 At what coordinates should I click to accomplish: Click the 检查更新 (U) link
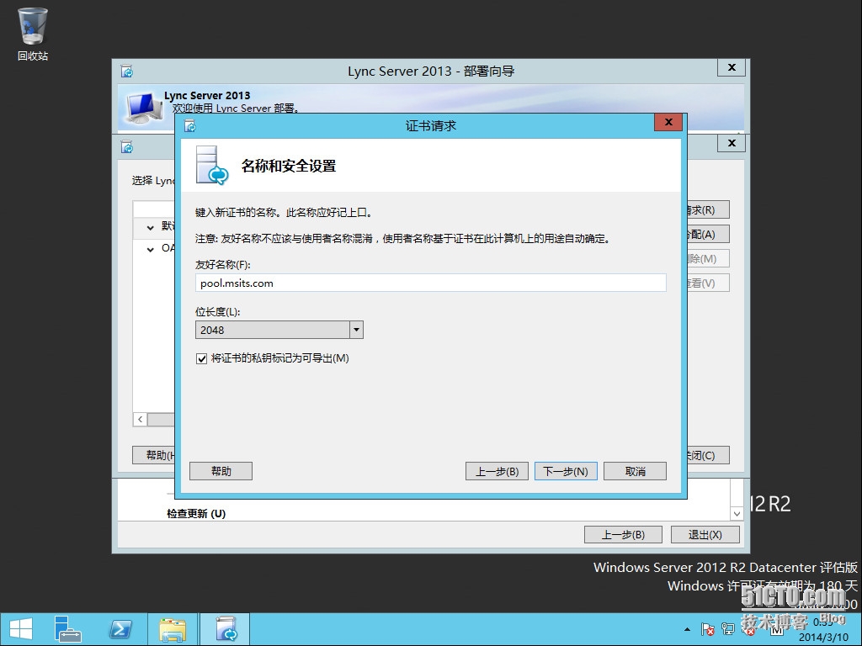[196, 514]
